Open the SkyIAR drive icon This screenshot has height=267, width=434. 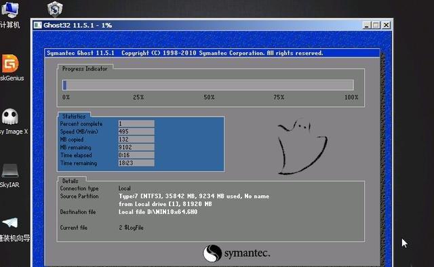10,171
